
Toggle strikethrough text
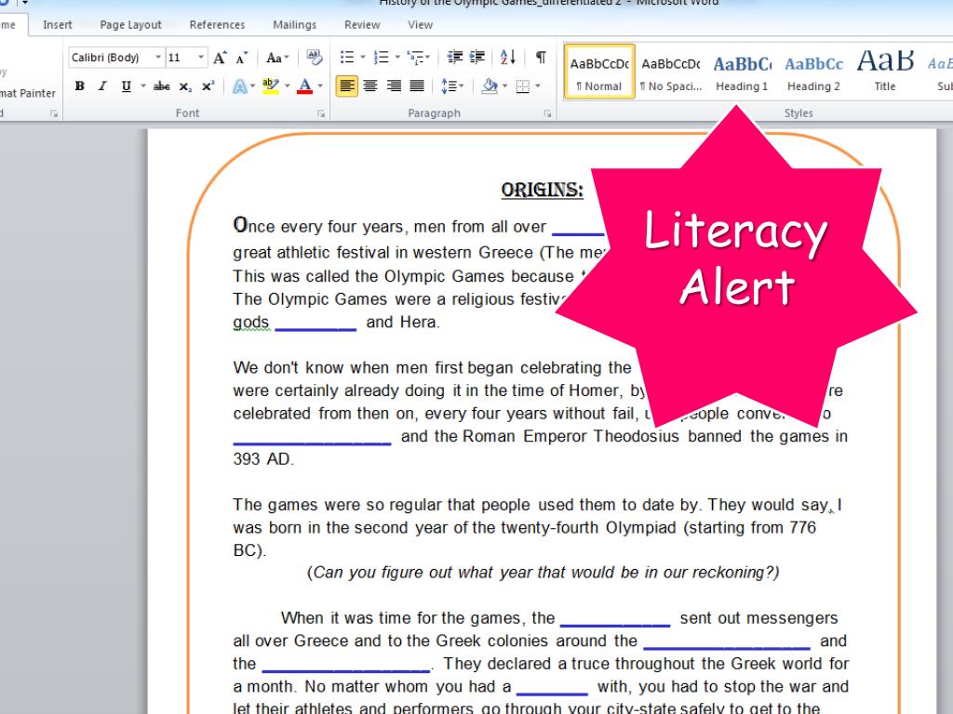click(x=162, y=86)
